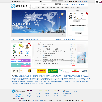Select the news tab with red underline
The image size is (102, 102).
[x=39, y=42]
